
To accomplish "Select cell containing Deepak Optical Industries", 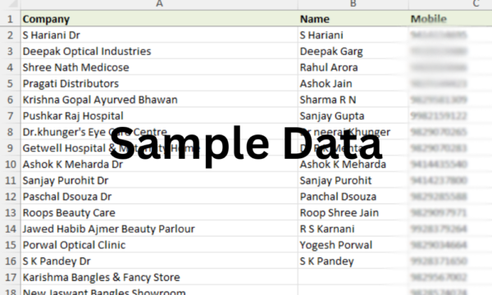I will [159, 51].
